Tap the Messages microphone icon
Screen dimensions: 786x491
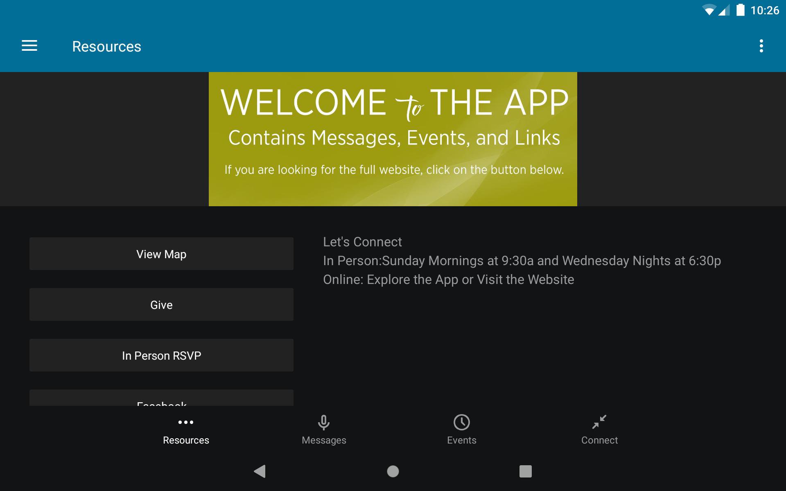click(x=323, y=422)
